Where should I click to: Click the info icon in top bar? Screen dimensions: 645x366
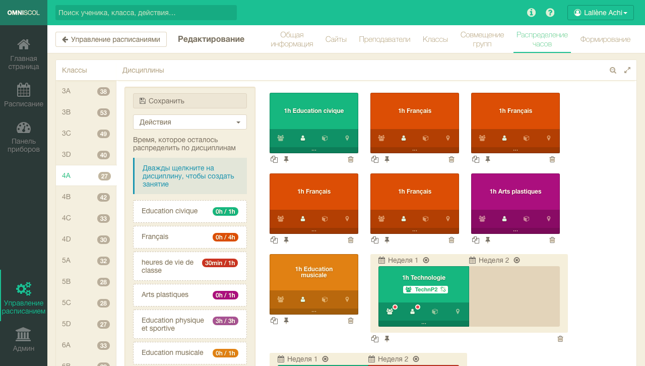point(531,13)
